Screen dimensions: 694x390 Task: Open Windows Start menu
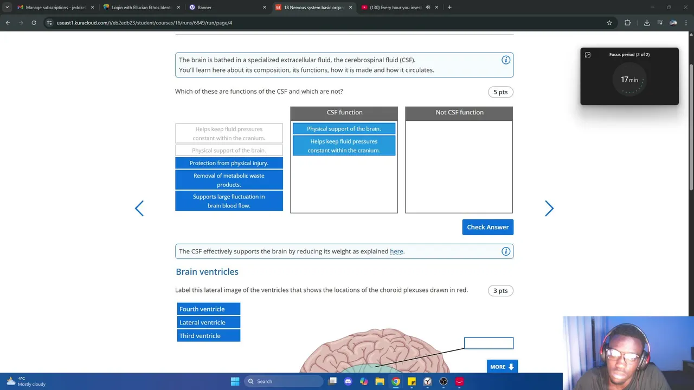(x=235, y=381)
